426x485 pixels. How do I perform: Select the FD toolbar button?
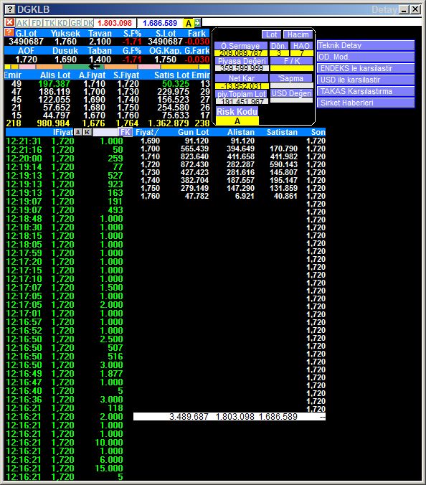click(x=37, y=23)
